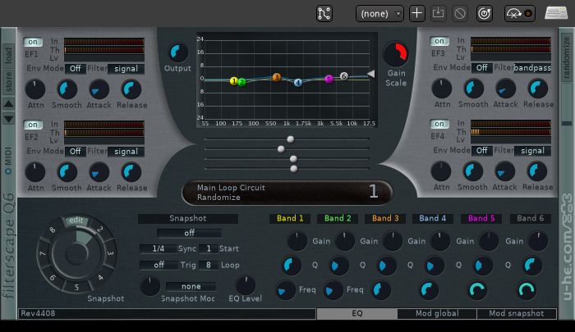Open the EF1 Env Mode Off selector
This screenshot has width=575, height=332.
pyautogui.click(x=76, y=68)
